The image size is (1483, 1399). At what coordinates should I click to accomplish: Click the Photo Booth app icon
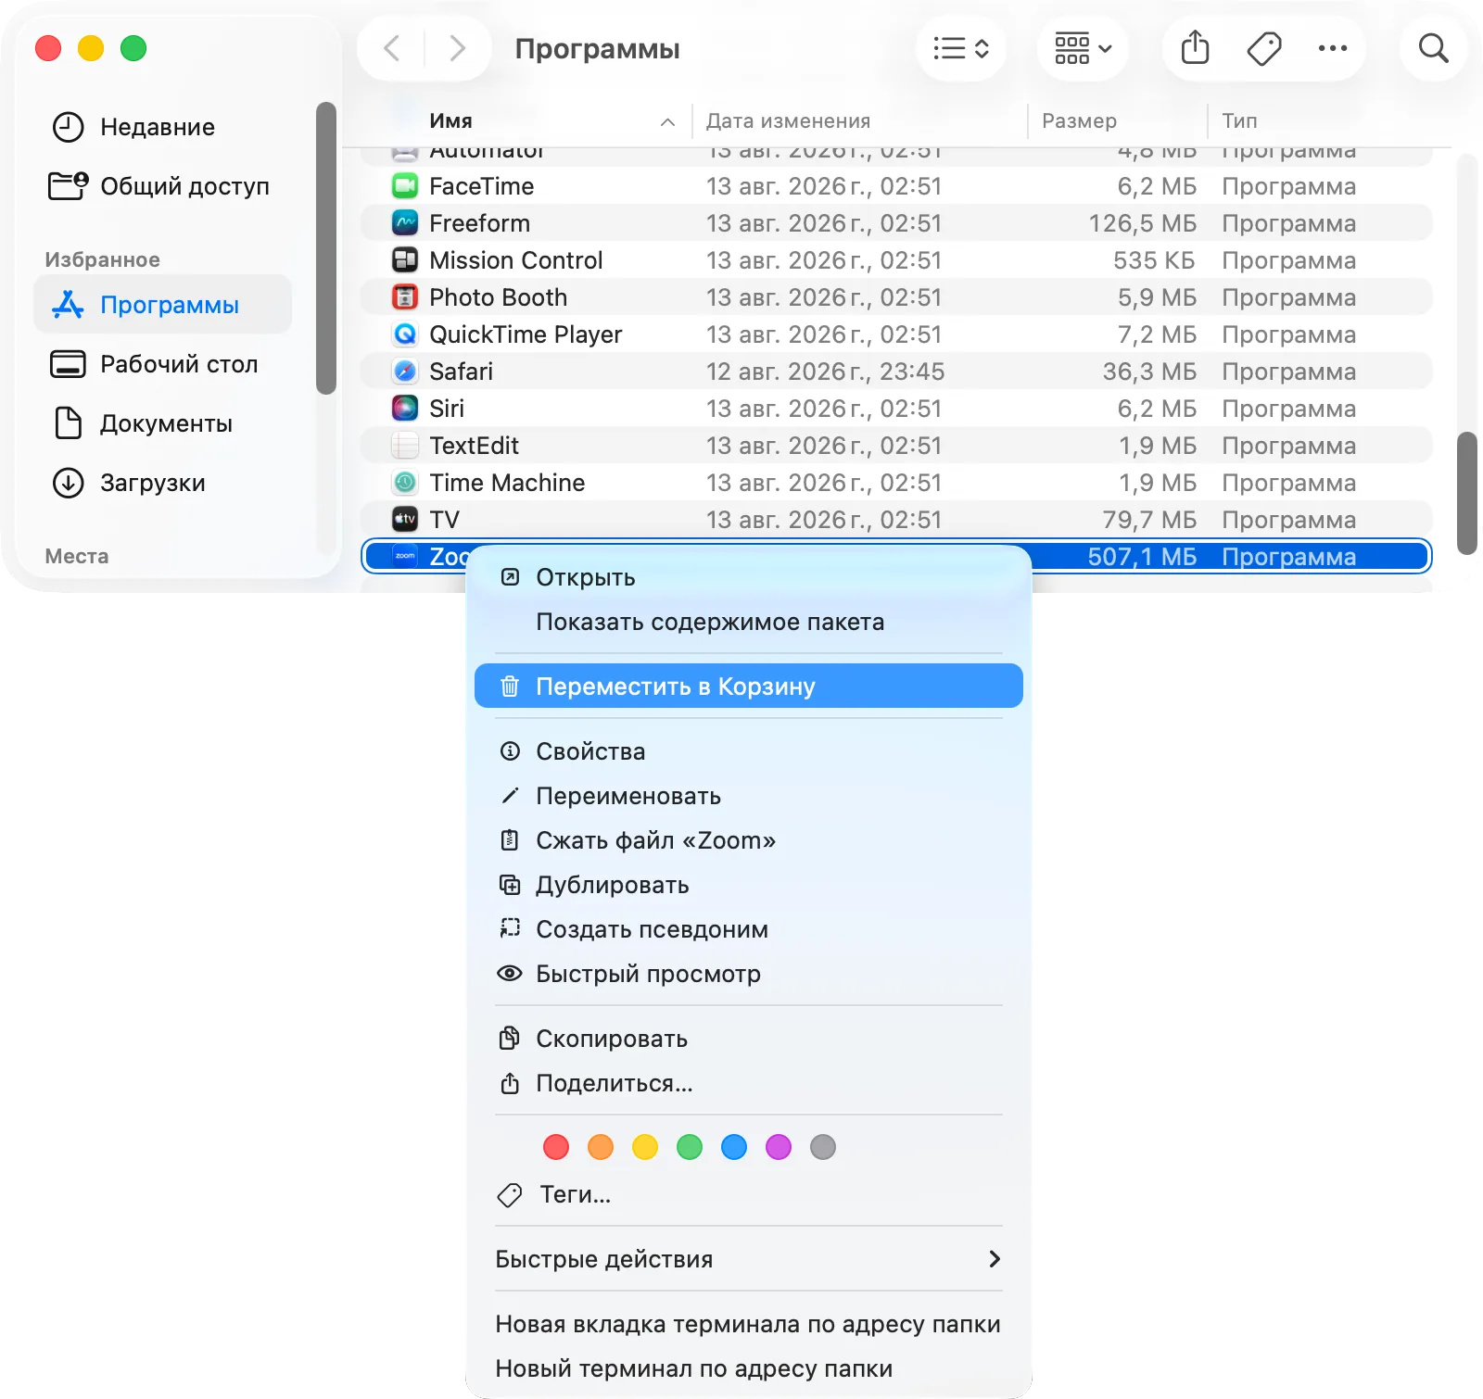405,297
